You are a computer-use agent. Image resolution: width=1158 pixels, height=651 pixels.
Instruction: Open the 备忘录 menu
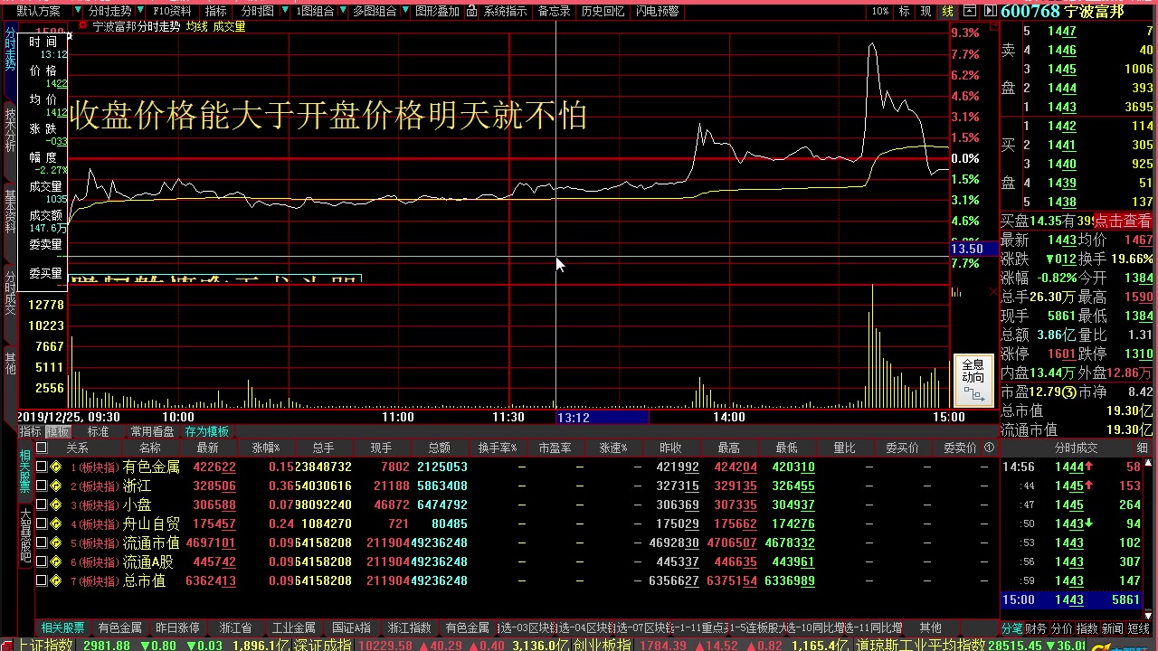pyautogui.click(x=554, y=11)
